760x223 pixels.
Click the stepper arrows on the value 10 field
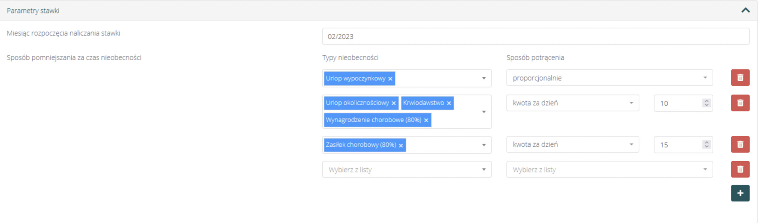coord(706,103)
